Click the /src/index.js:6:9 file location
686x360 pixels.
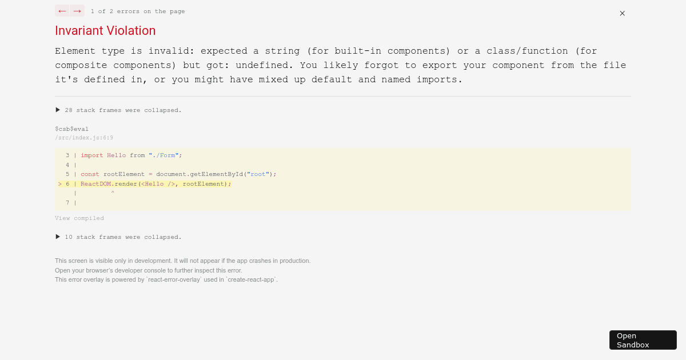point(83,137)
